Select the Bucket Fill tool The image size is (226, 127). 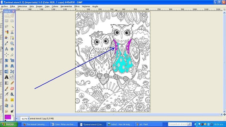[12, 77]
